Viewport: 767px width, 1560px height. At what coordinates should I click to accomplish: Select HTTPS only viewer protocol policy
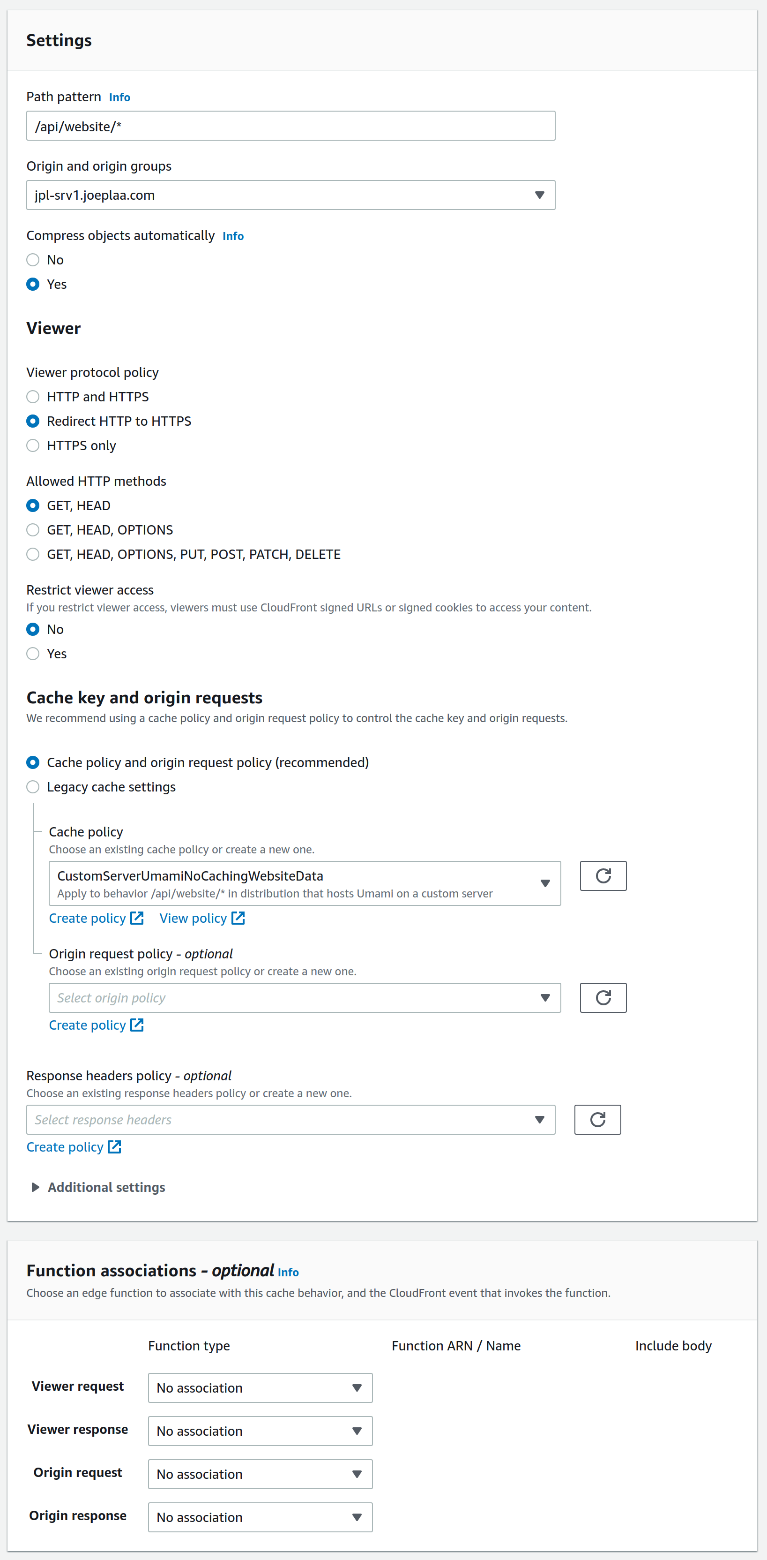[x=33, y=446]
